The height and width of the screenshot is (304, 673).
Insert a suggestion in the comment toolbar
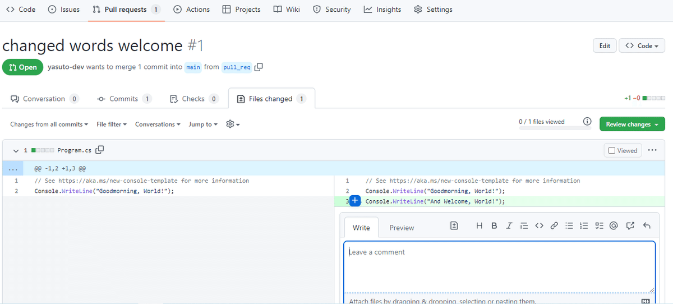pyautogui.click(x=454, y=225)
